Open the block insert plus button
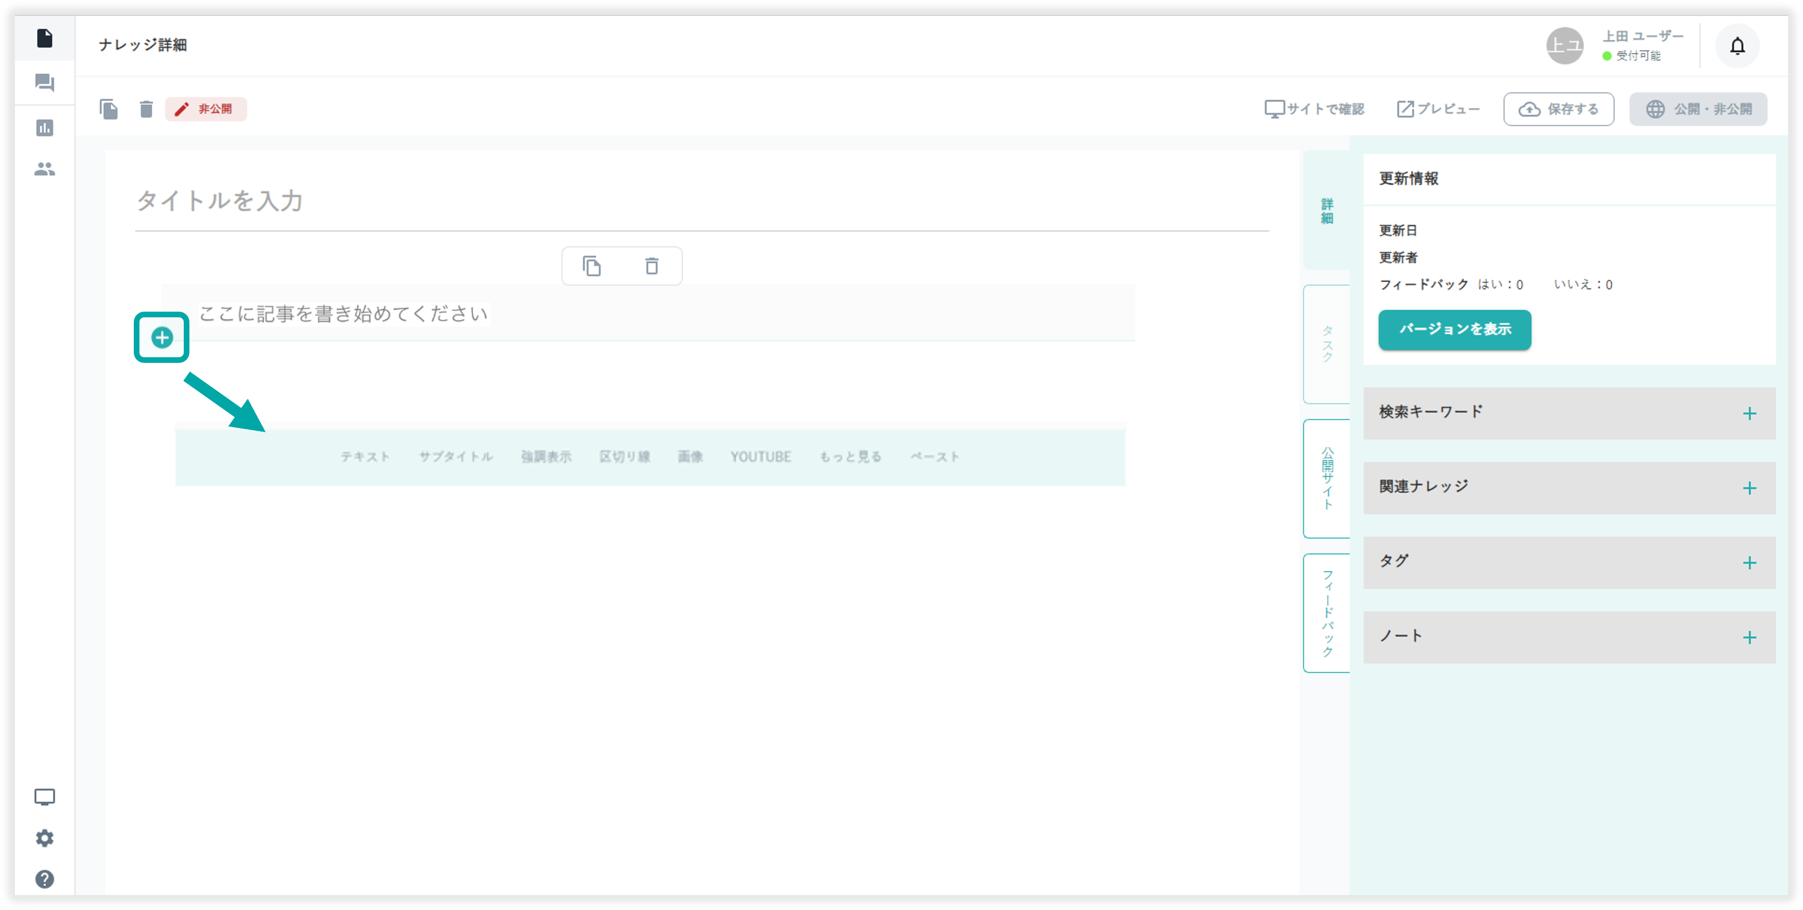This screenshot has width=1803, height=910. tap(161, 337)
